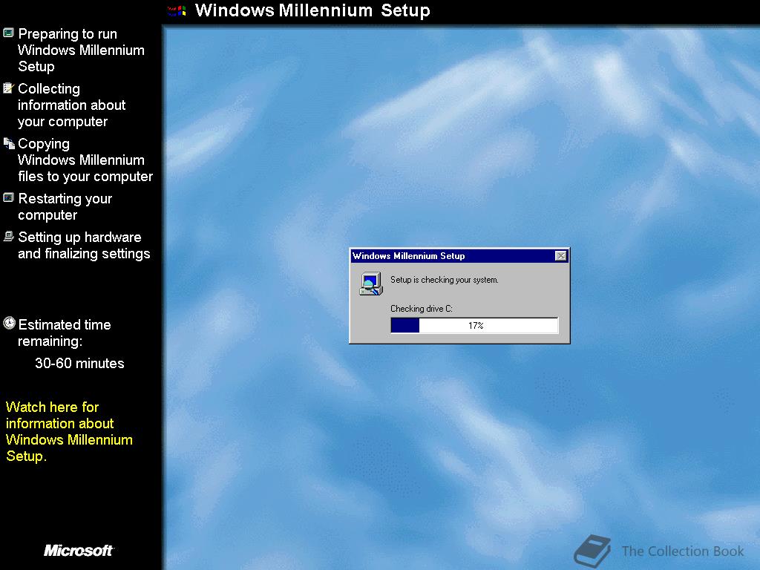Click the Restarting your computer step icon
Viewport: 760px width, 570px height.
coord(8,197)
